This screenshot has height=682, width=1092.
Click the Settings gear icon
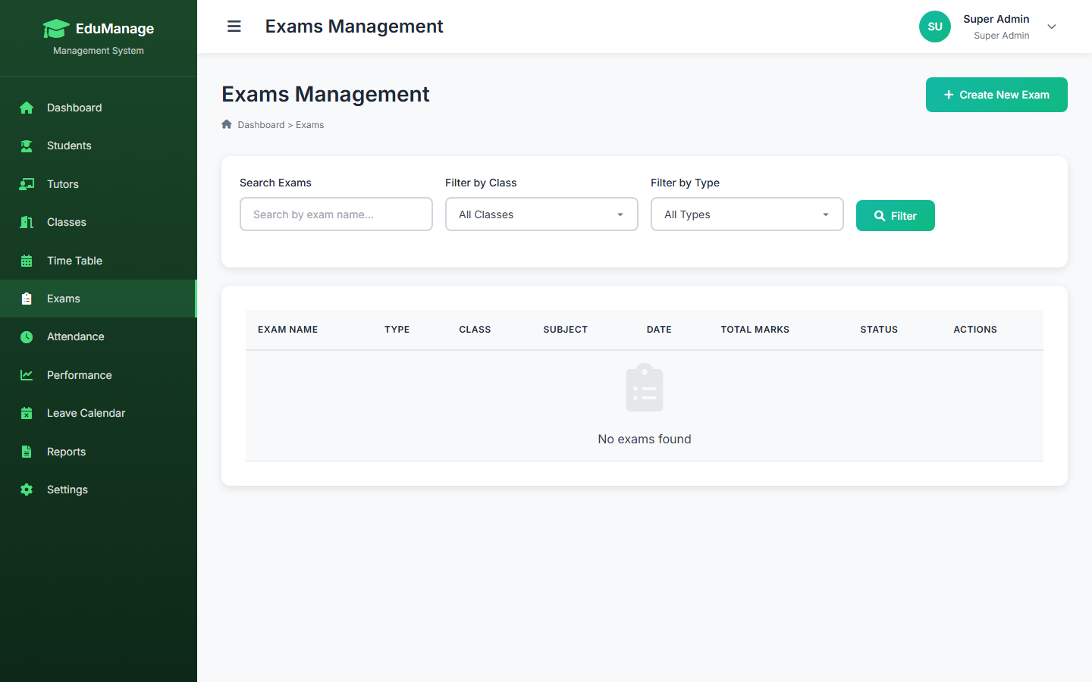[27, 490]
